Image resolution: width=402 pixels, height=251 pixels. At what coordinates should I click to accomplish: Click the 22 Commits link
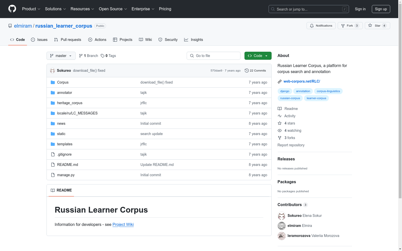(255, 71)
